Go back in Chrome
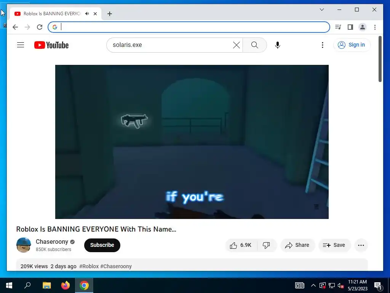The height and width of the screenshot is (293, 390). [x=15, y=27]
